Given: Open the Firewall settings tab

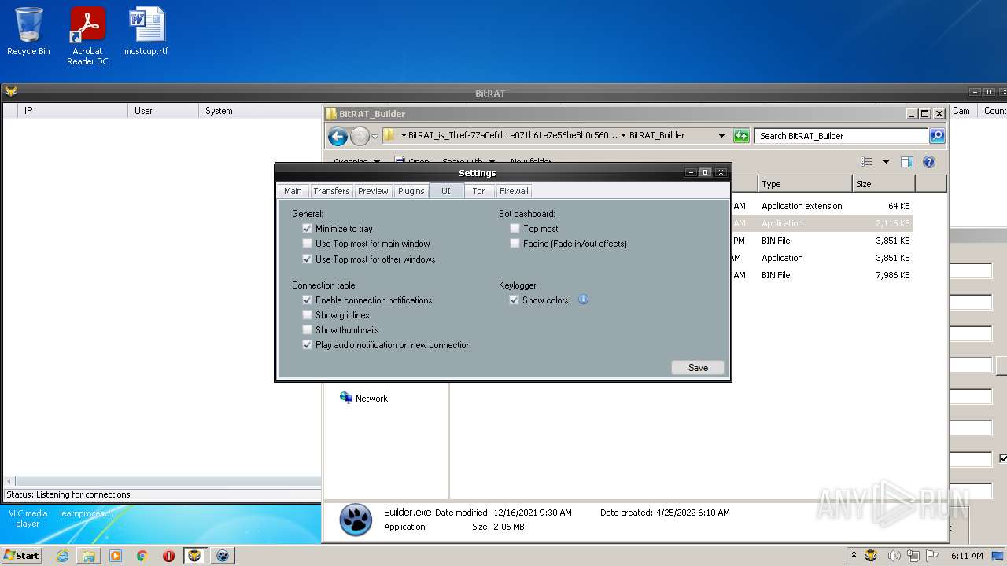Looking at the screenshot, I should point(514,191).
